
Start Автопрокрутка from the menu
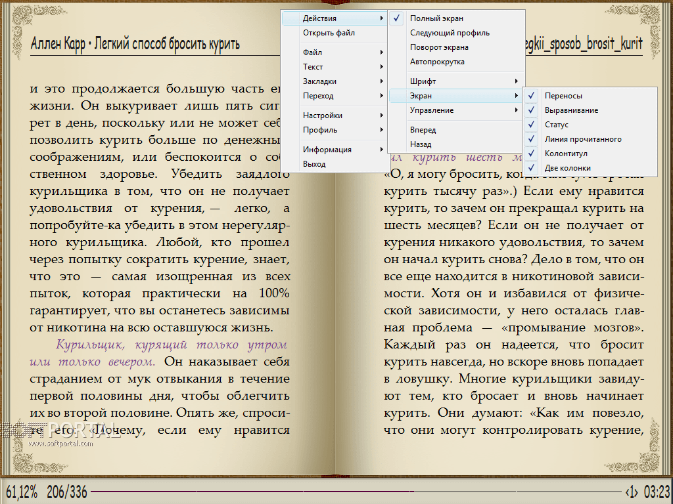point(456,62)
